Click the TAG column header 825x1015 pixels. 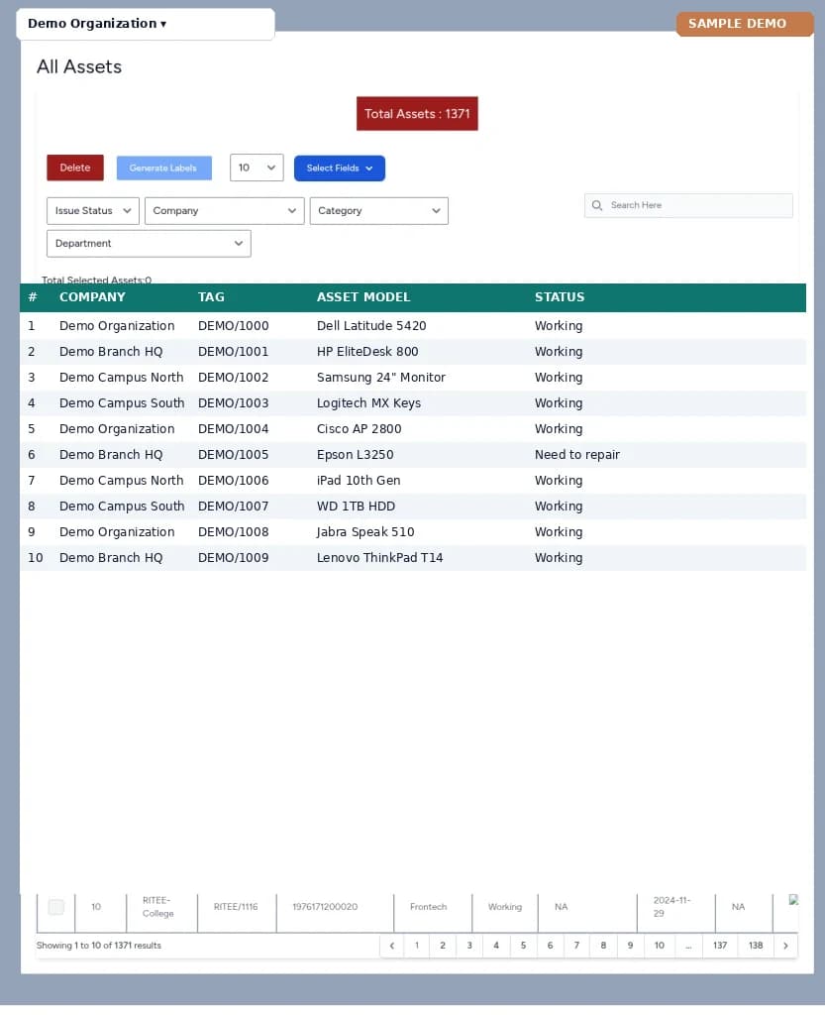pyautogui.click(x=211, y=297)
